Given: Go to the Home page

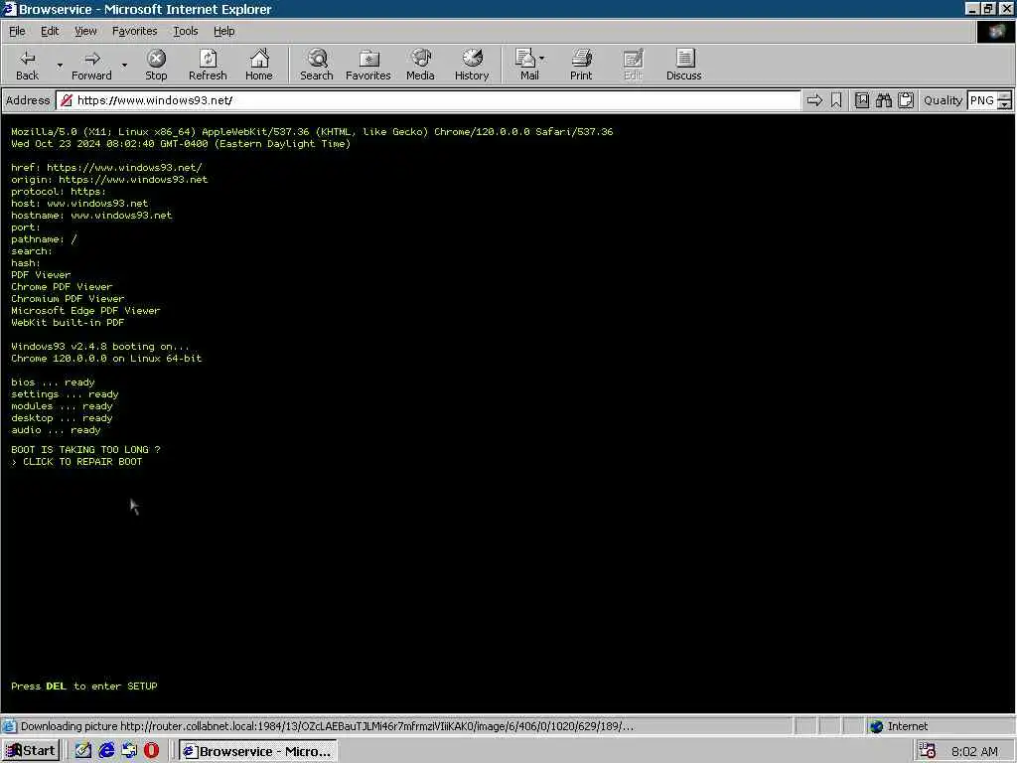Looking at the screenshot, I should coord(259,65).
